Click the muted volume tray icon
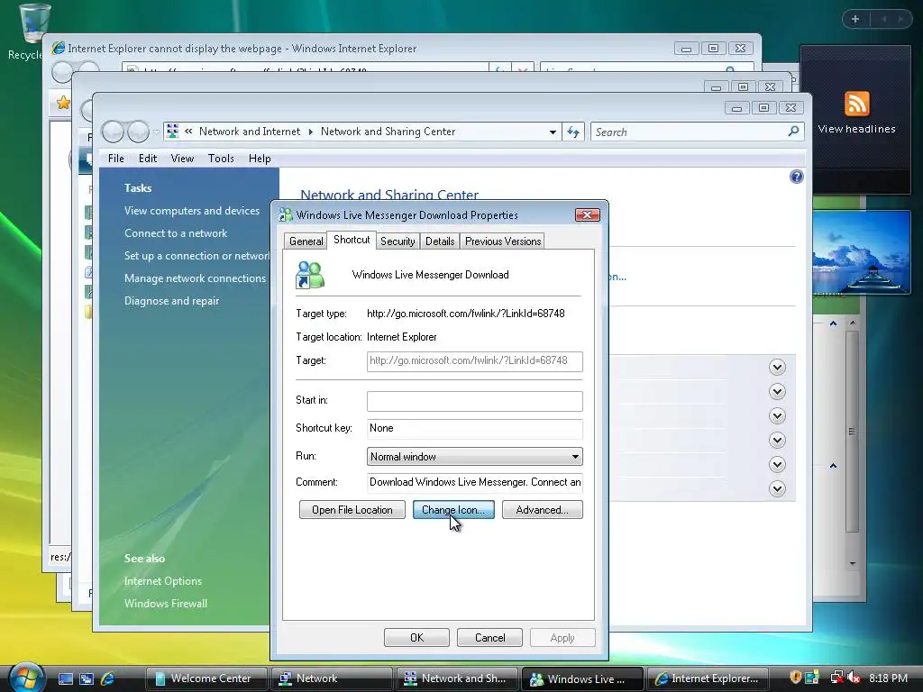 click(x=853, y=678)
